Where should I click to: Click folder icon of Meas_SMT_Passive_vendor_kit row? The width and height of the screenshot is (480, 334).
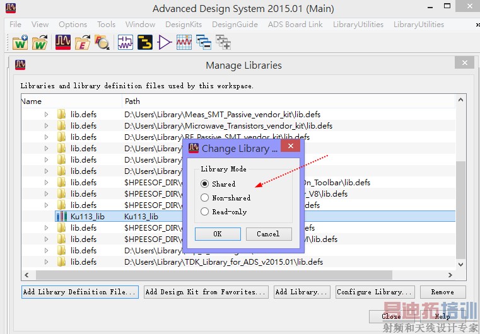point(62,115)
